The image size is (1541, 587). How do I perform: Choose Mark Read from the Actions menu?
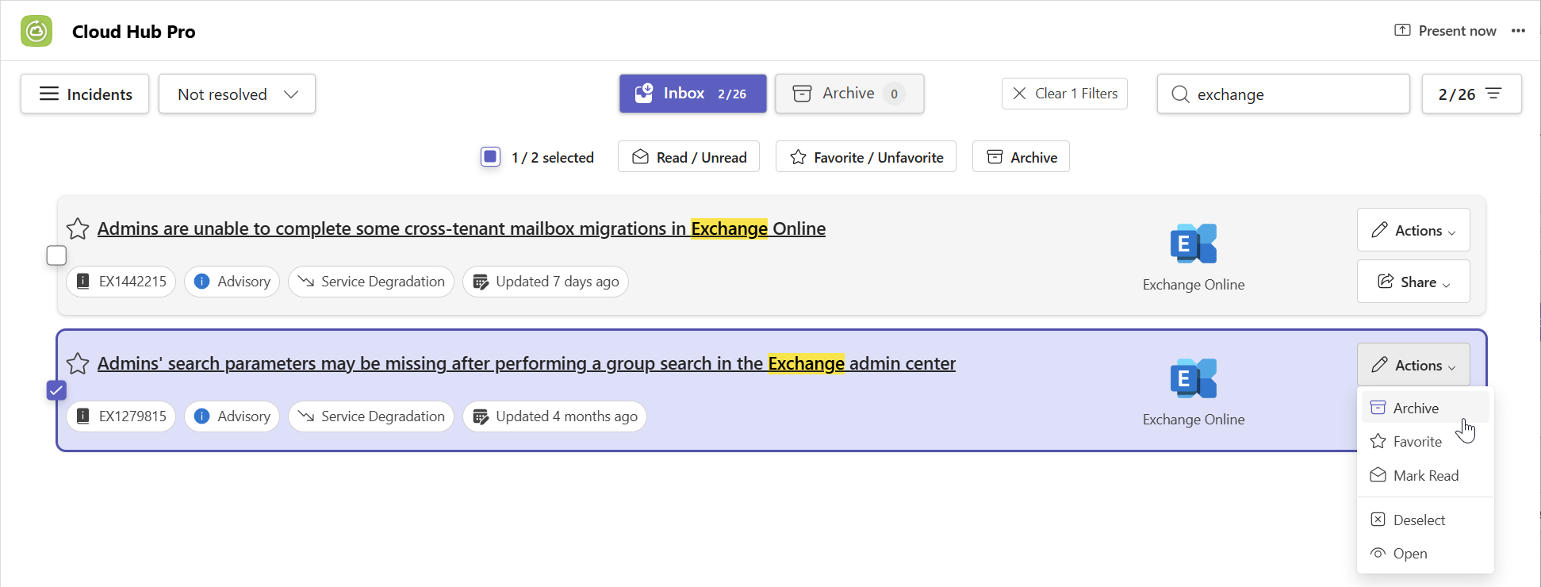(x=1425, y=476)
